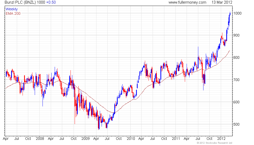Image resolution: width=254 pixels, height=145 pixels.
Task: Click the 900 price axis label
Action: click(x=236, y=35)
